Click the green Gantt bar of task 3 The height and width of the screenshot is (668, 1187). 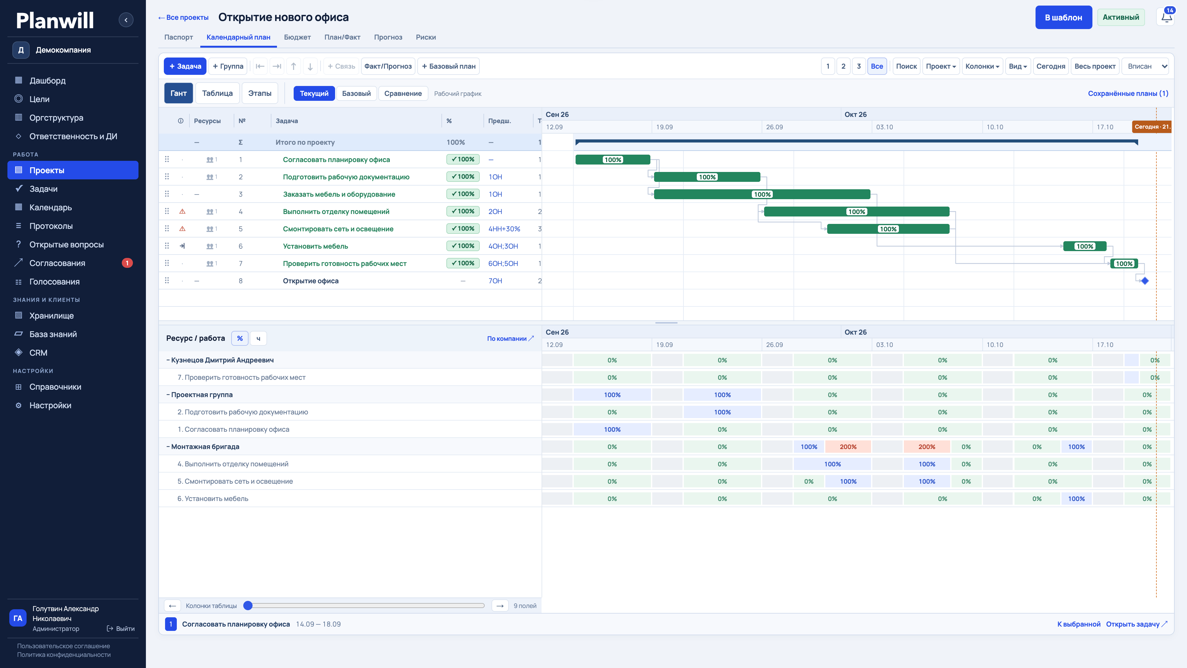click(762, 195)
